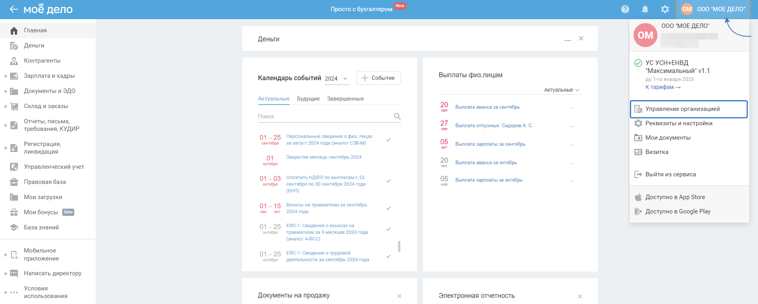The width and height of the screenshot is (758, 304).
Task: Close the Электронная отчетность widget
Action: coord(580,296)
